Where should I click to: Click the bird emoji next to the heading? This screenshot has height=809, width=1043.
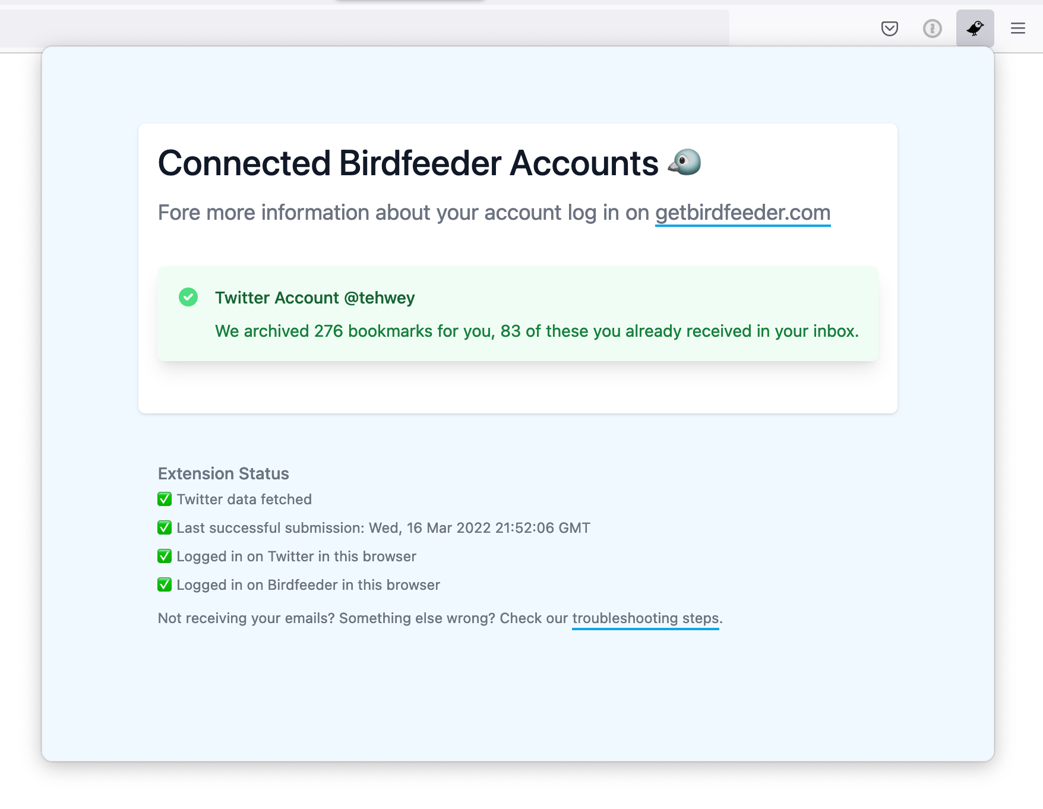point(685,162)
